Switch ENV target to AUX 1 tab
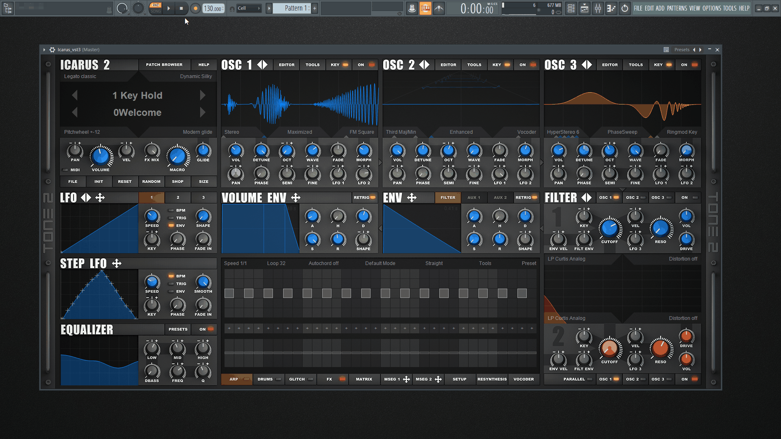The image size is (781, 439). 473,198
